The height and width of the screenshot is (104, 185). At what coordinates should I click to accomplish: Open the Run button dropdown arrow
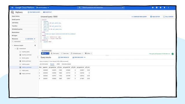pos(48,53)
